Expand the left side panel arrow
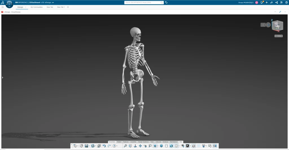 coord(3,78)
